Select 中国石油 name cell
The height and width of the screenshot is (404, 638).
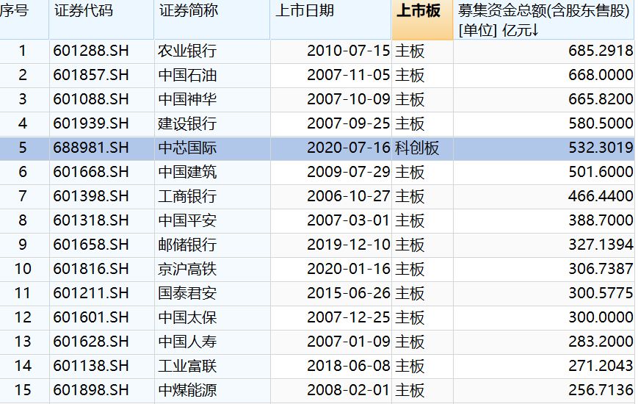click(x=212, y=76)
